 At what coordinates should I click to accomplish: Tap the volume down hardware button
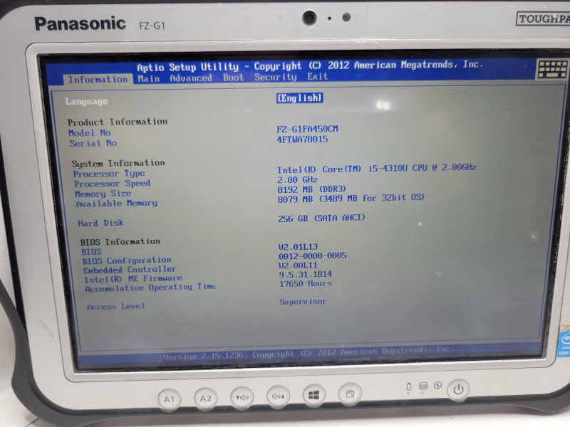click(x=242, y=397)
